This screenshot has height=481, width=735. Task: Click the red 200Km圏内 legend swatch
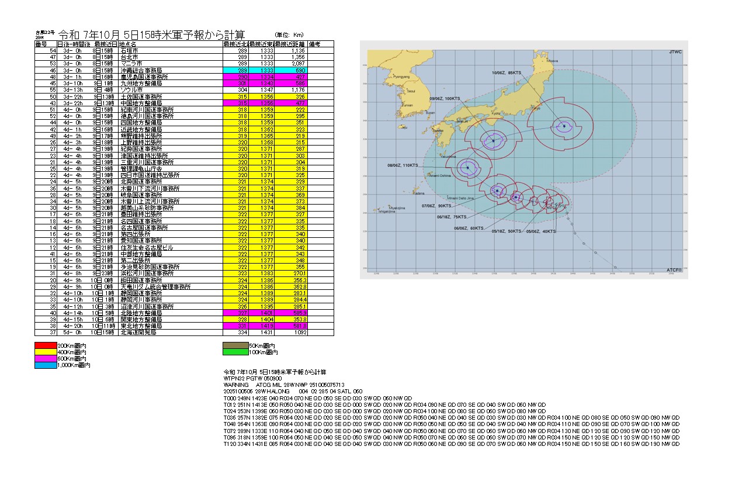(x=46, y=347)
